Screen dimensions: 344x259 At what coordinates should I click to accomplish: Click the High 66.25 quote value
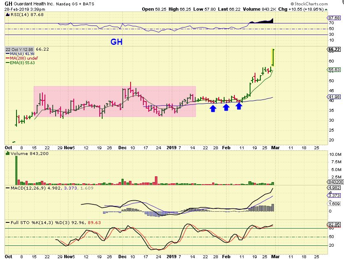click(x=180, y=9)
